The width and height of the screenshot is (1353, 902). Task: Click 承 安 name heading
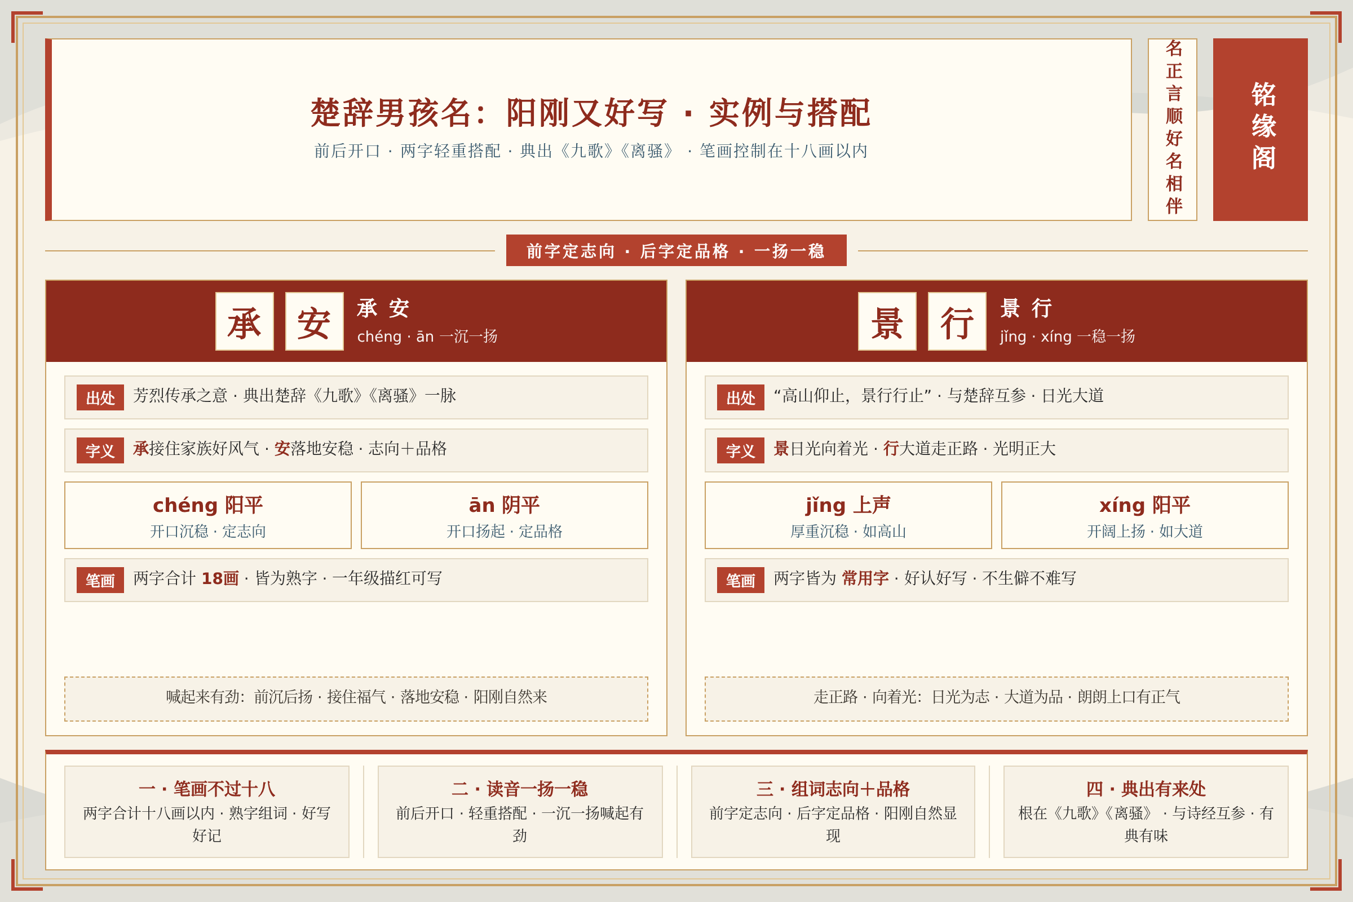(x=383, y=309)
